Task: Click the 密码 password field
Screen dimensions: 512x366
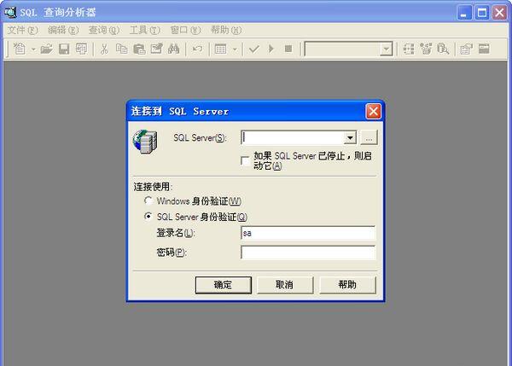Action: tap(308, 253)
